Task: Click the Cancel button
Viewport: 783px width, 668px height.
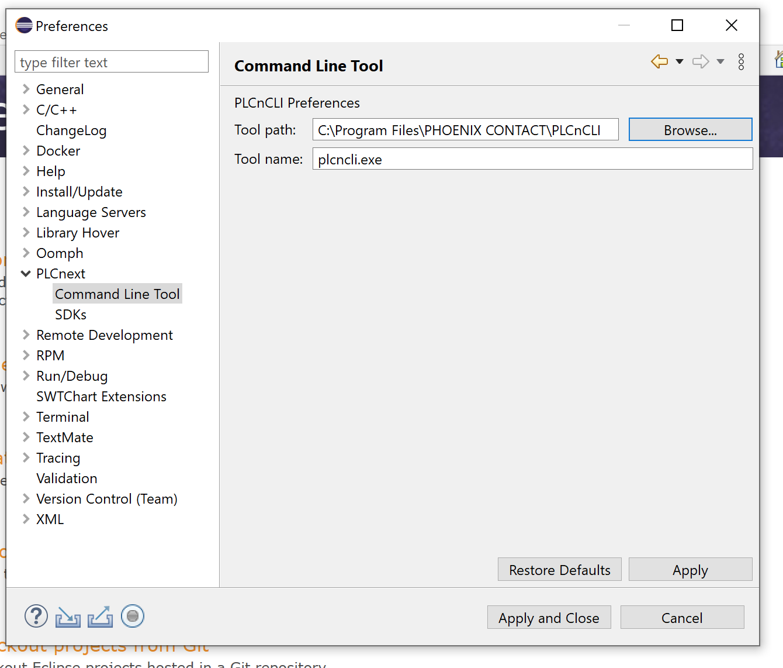Action: (x=682, y=618)
